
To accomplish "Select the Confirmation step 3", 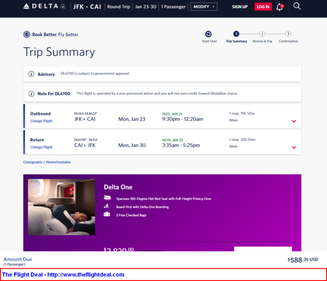I will click(288, 34).
